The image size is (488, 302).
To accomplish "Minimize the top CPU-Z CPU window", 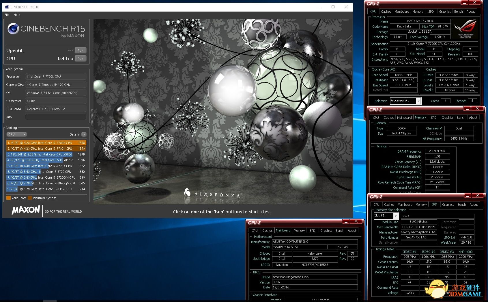I will 464,3.
